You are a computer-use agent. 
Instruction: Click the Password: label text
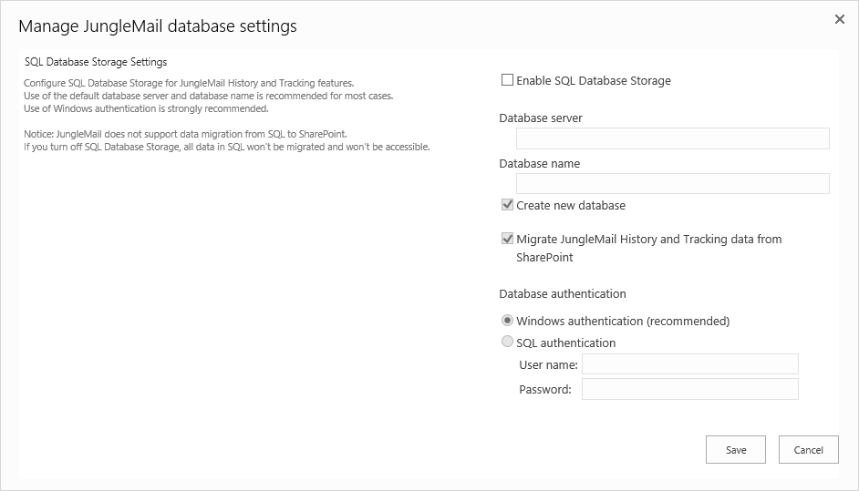[545, 390]
